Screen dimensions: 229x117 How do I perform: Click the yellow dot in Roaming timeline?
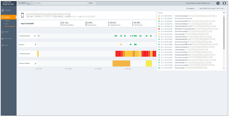coord(121,45)
